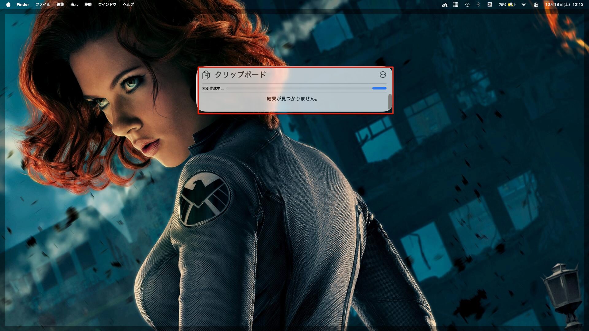Click the dotted grid menu bar icon

point(456,5)
